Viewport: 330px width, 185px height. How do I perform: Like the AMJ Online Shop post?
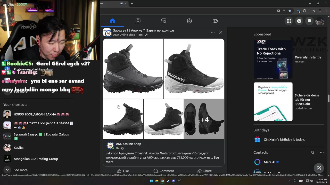[123, 171]
